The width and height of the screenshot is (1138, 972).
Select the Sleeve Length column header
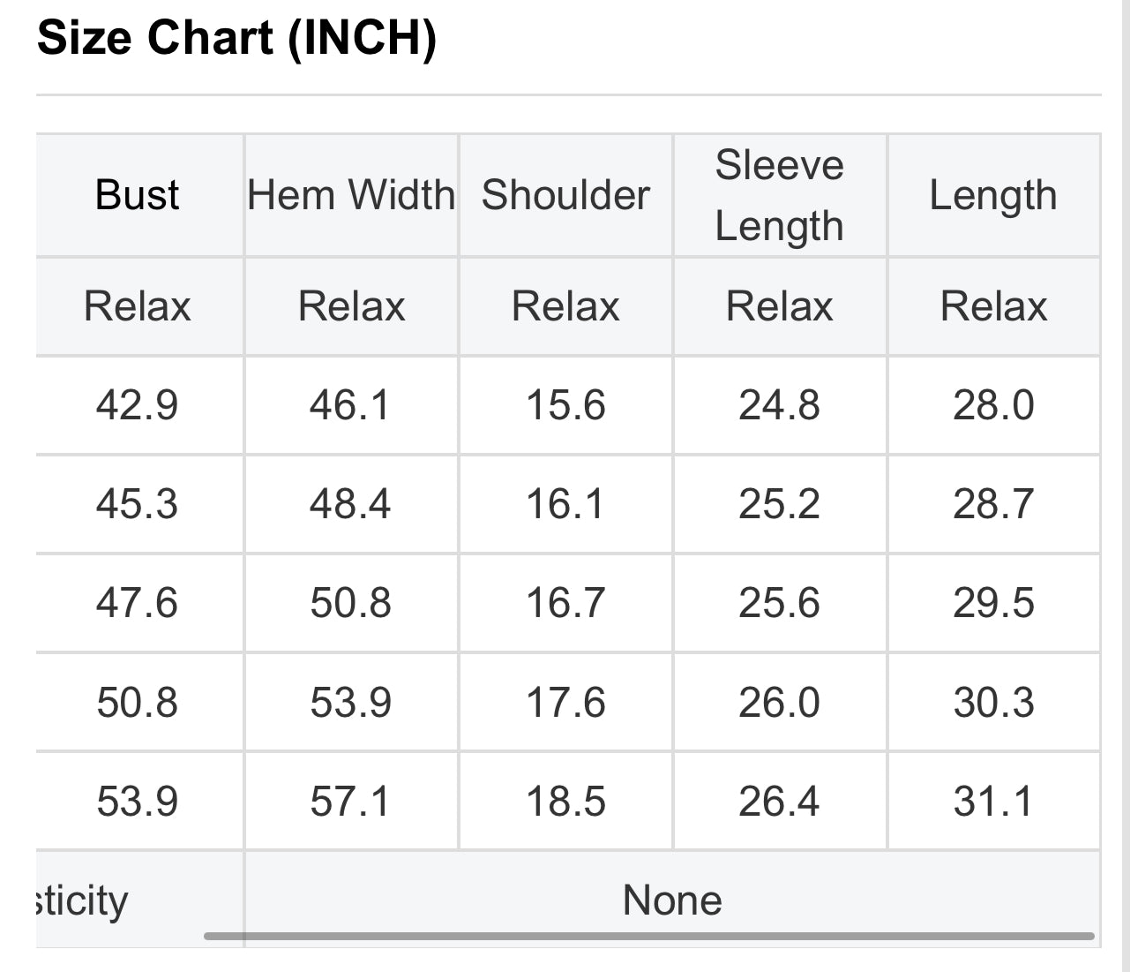[x=779, y=195]
